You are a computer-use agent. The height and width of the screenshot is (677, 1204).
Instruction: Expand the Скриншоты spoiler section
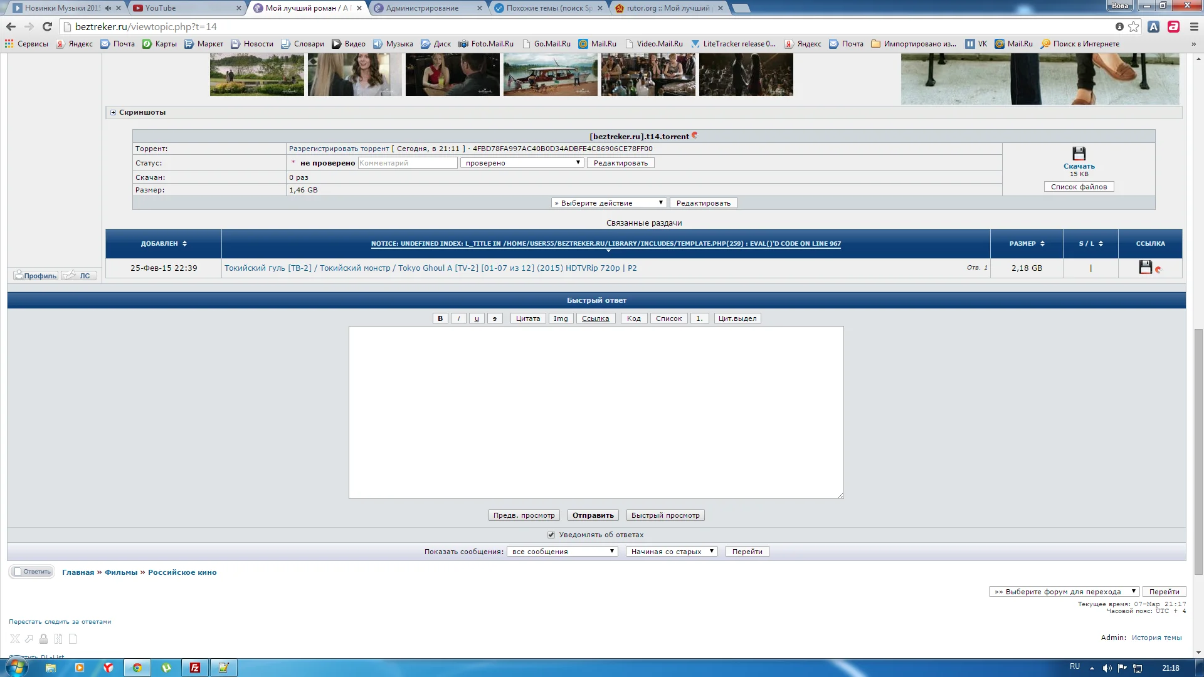pos(114,112)
